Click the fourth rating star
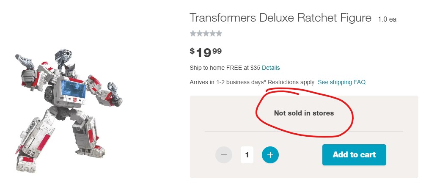The width and height of the screenshot is (426, 187). pyautogui.click(x=212, y=33)
